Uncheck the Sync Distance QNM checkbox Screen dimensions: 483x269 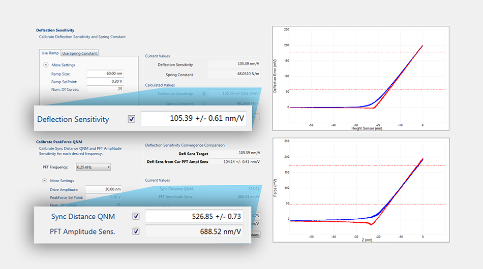pos(136,216)
